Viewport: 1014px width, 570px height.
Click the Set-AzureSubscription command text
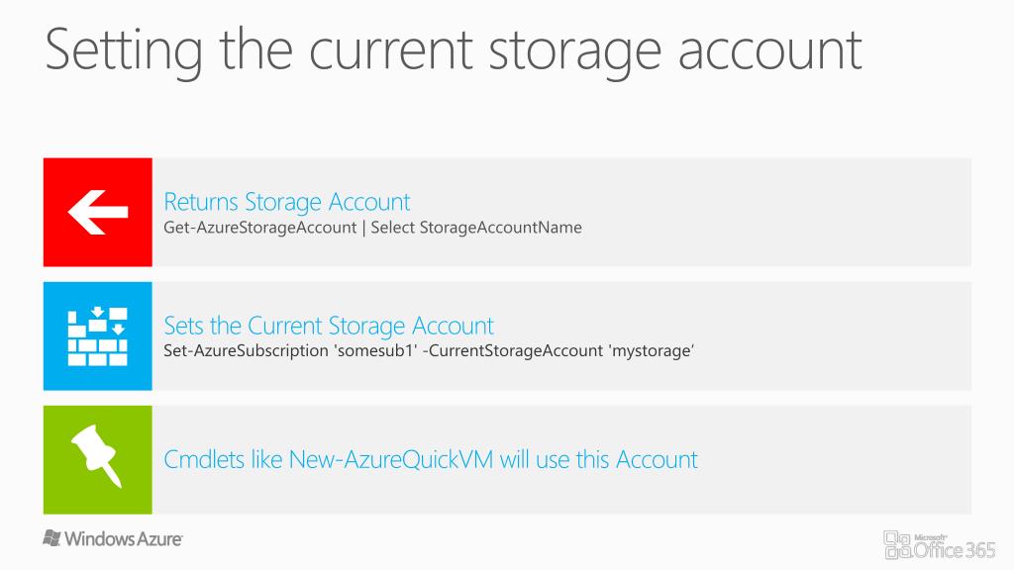[246, 351]
